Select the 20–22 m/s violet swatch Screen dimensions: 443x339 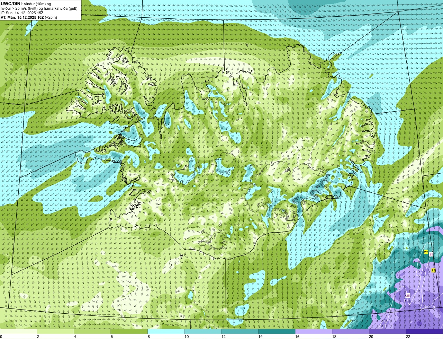(x=388, y=331)
